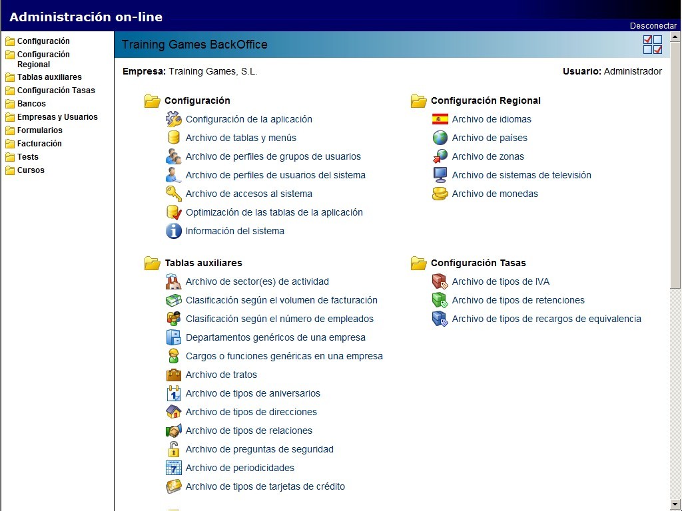Click the Desconectar link

[653, 26]
